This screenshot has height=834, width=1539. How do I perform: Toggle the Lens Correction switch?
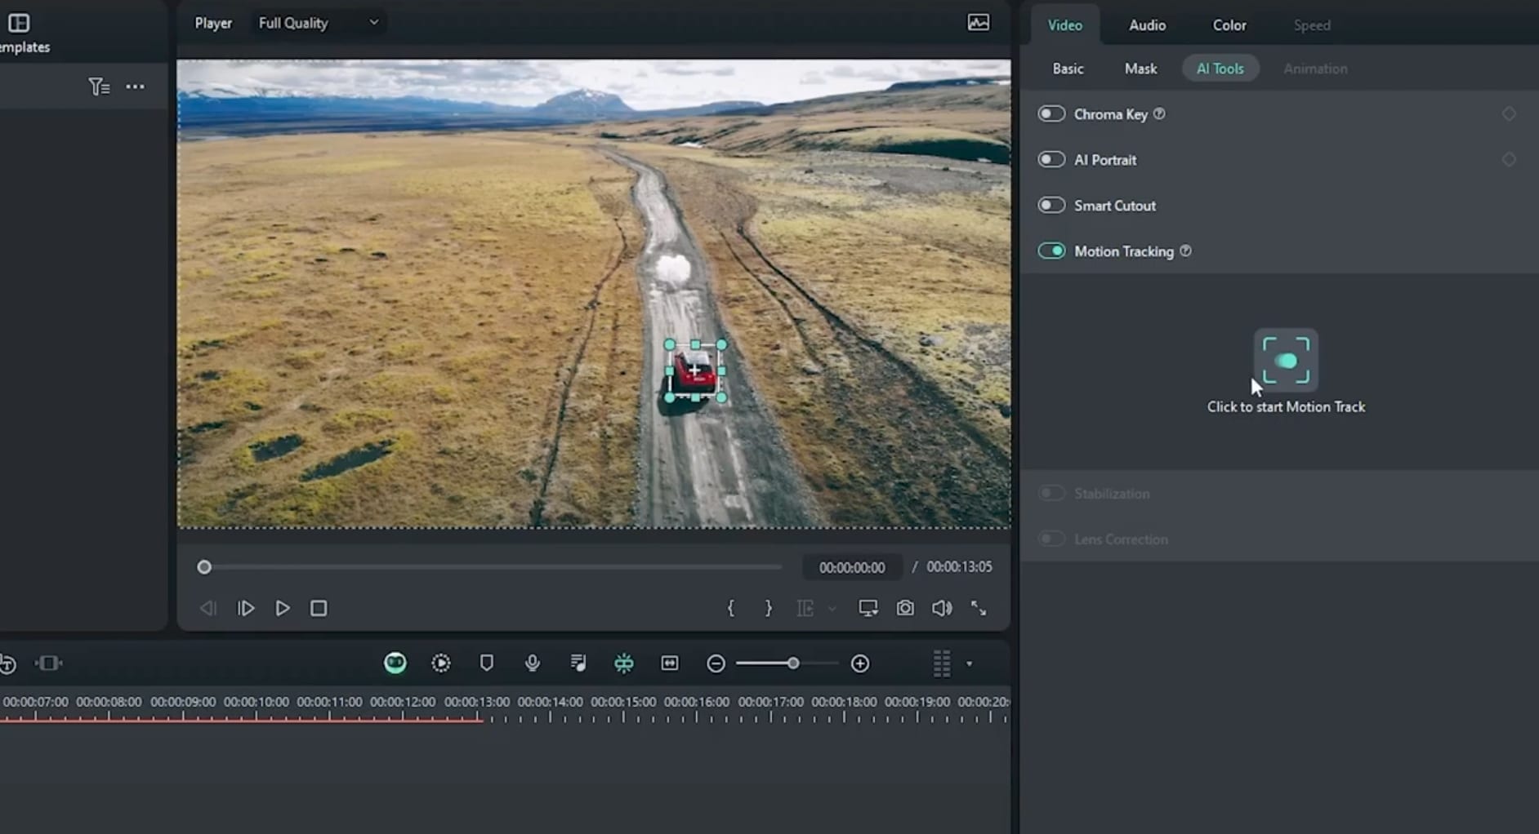coord(1051,539)
